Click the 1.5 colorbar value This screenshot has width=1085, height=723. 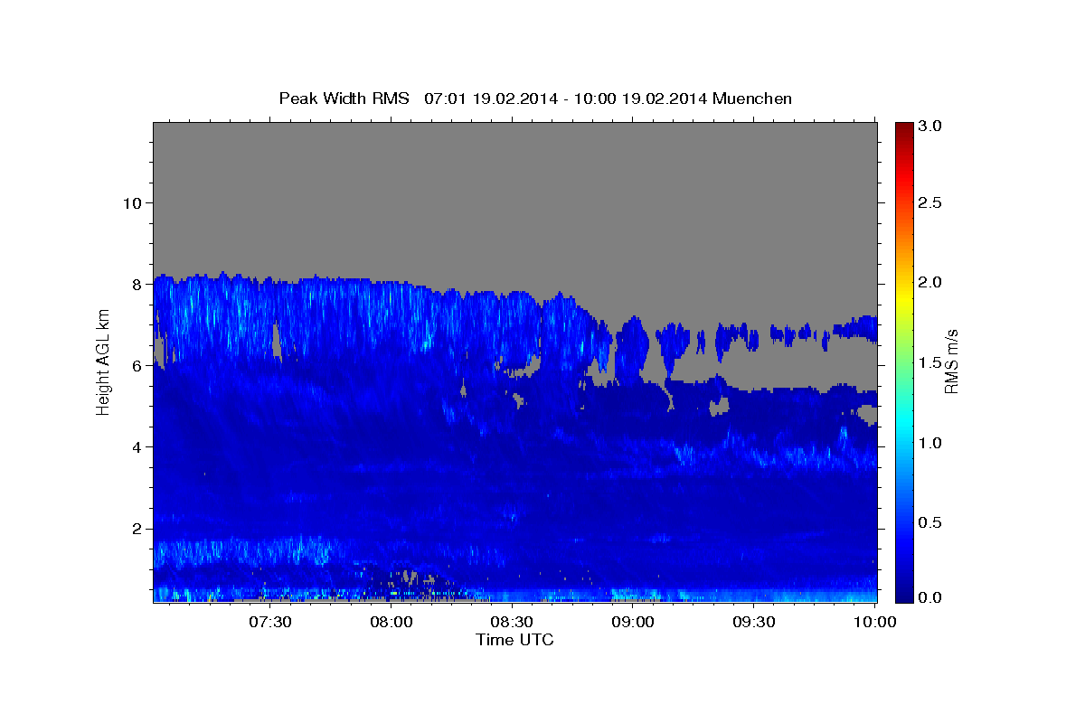click(930, 363)
